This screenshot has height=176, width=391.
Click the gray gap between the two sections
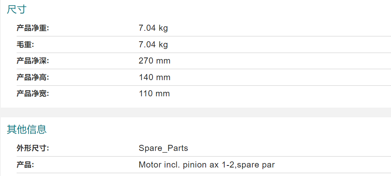coord(195,112)
